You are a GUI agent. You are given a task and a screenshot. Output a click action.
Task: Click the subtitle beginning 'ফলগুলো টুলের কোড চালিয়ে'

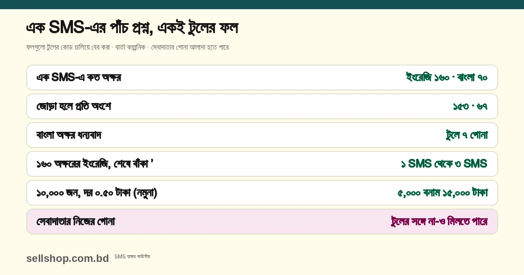point(128,47)
